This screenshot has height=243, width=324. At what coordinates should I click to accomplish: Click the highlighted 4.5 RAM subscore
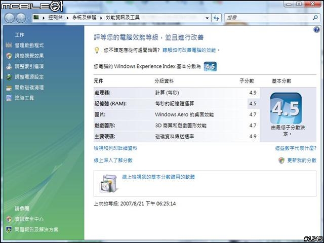[x=253, y=103]
